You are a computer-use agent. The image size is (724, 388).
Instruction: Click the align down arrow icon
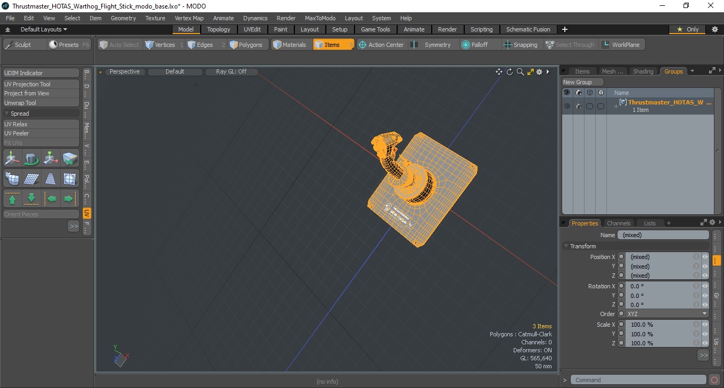pos(32,199)
